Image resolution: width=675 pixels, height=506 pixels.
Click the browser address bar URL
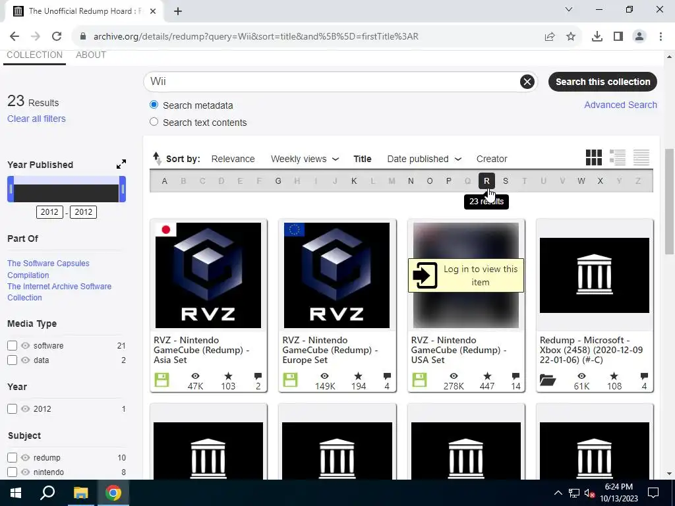[256, 36]
